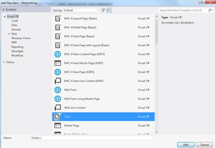Select the Master Page template name

72,125
